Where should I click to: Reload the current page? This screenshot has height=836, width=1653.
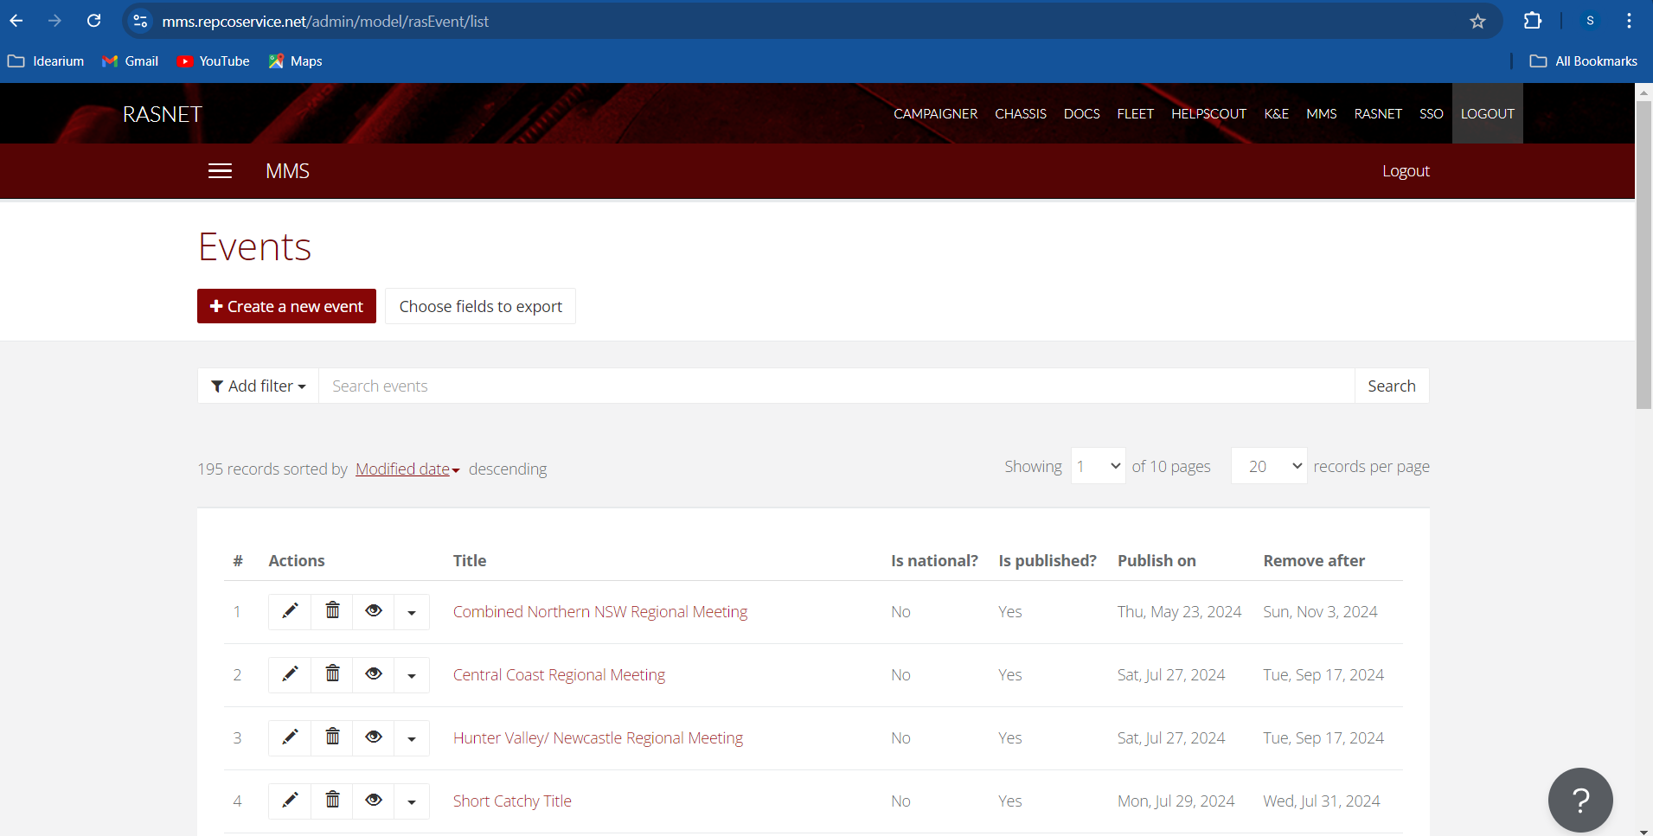(94, 21)
